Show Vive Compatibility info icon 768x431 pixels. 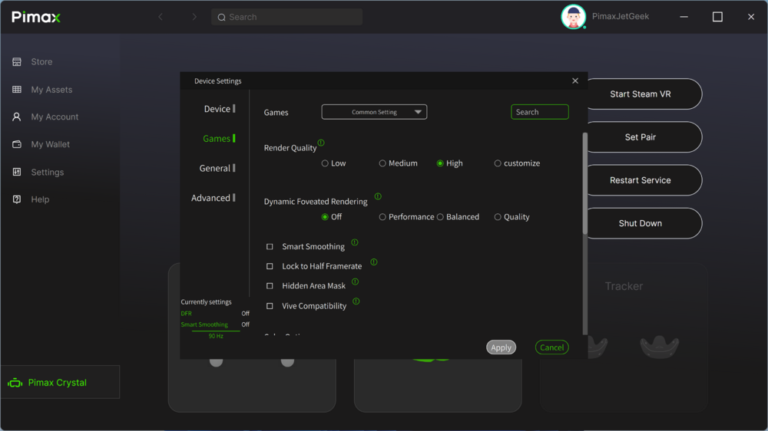click(x=356, y=301)
